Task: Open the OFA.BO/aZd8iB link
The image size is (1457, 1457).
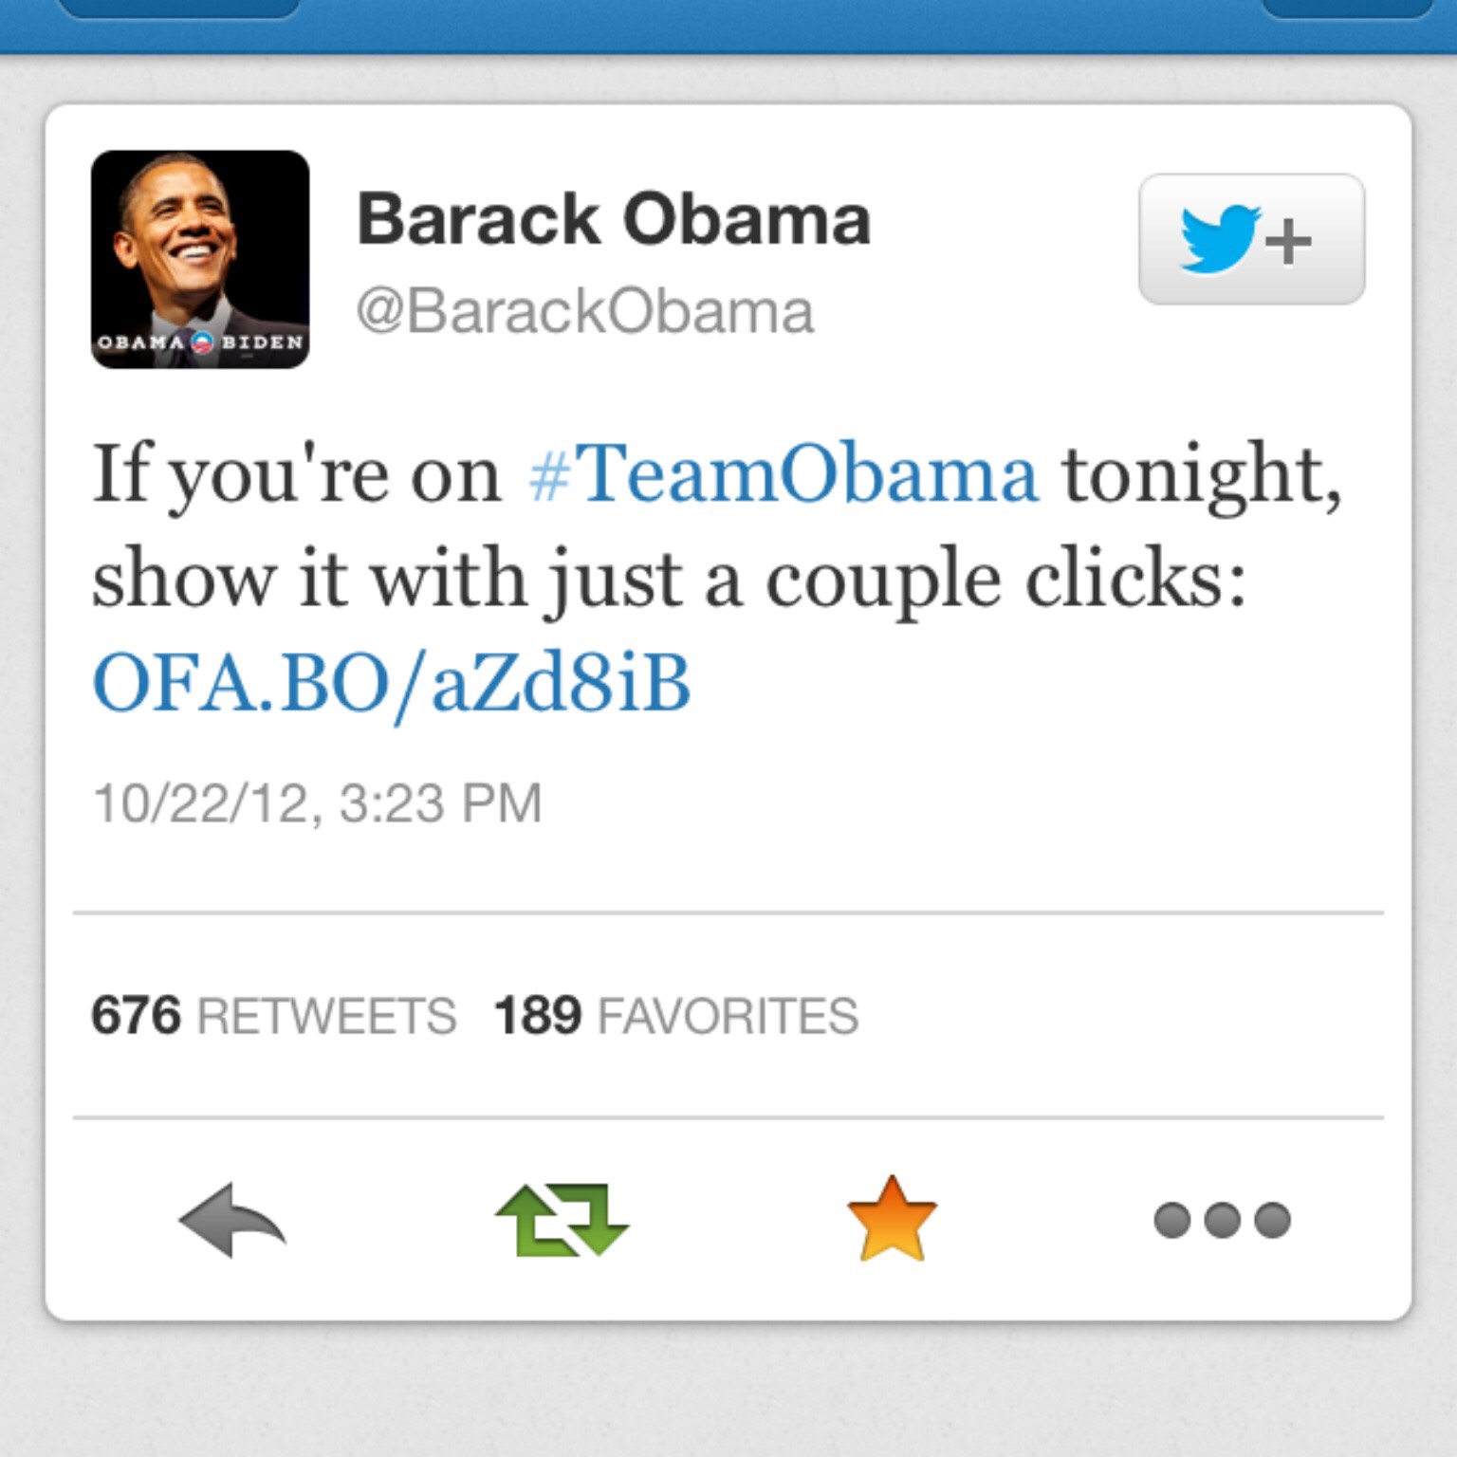Action: pyautogui.click(x=391, y=683)
